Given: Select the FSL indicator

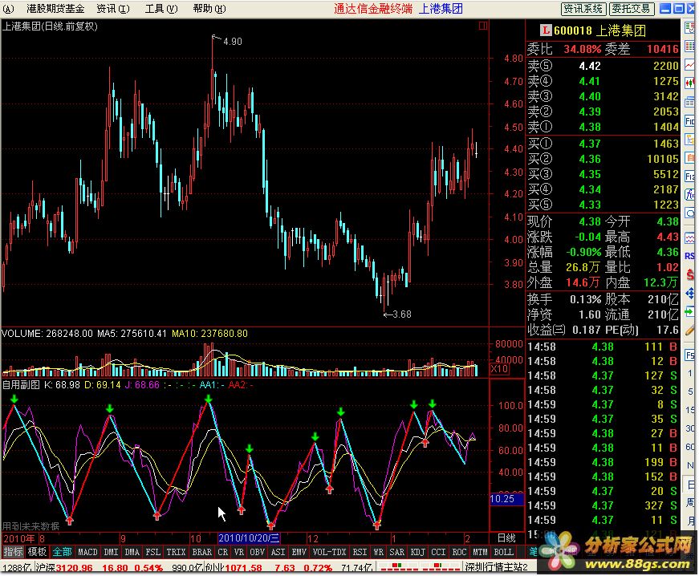Looking at the screenshot, I should tap(153, 552).
